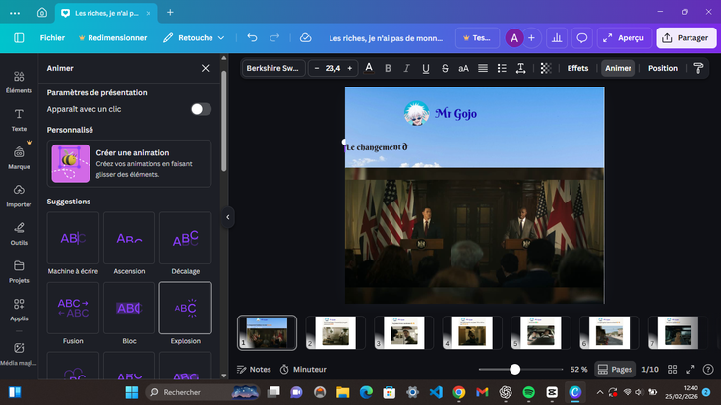Toggle bold text formatting

point(388,68)
